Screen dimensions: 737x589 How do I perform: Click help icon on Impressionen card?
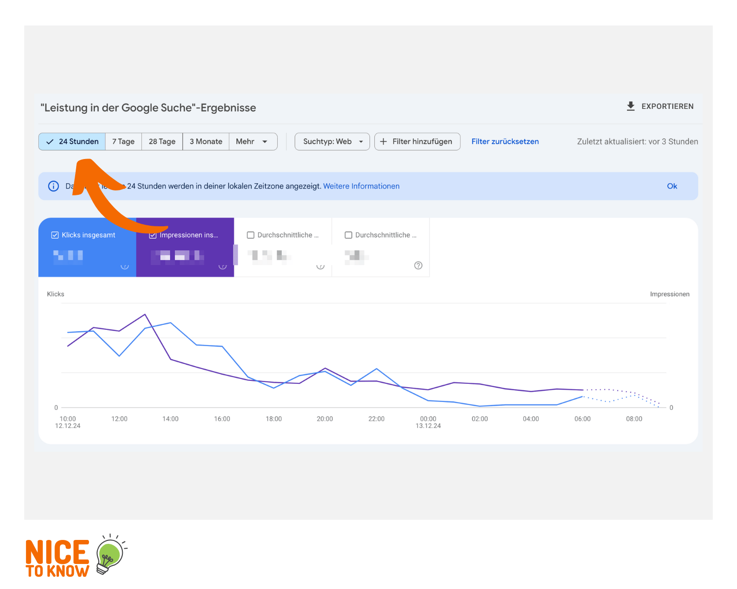tap(223, 266)
